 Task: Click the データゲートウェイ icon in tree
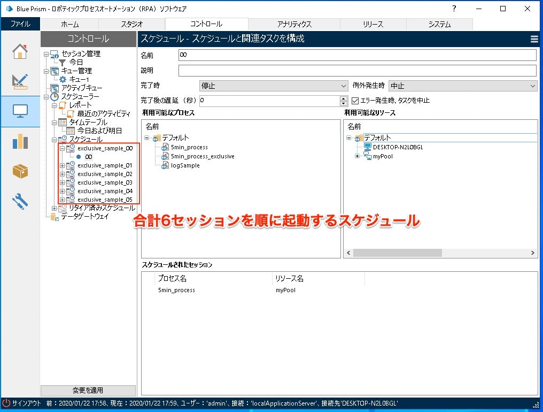(x=55, y=217)
